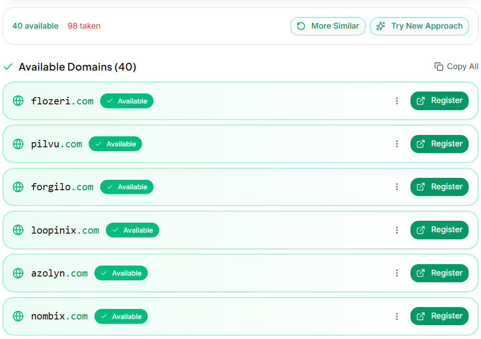Click globe icon next to nombix.com
Screen dimensions: 481x339
point(18,316)
